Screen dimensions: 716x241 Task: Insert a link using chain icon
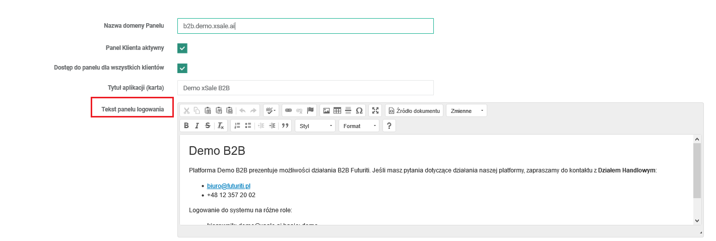click(288, 110)
